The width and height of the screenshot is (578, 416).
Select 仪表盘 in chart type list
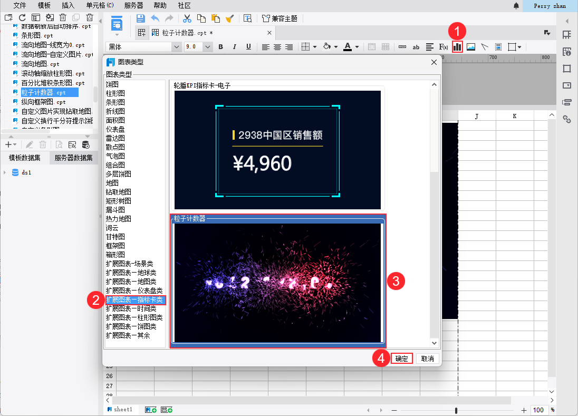tap(115, 129)
